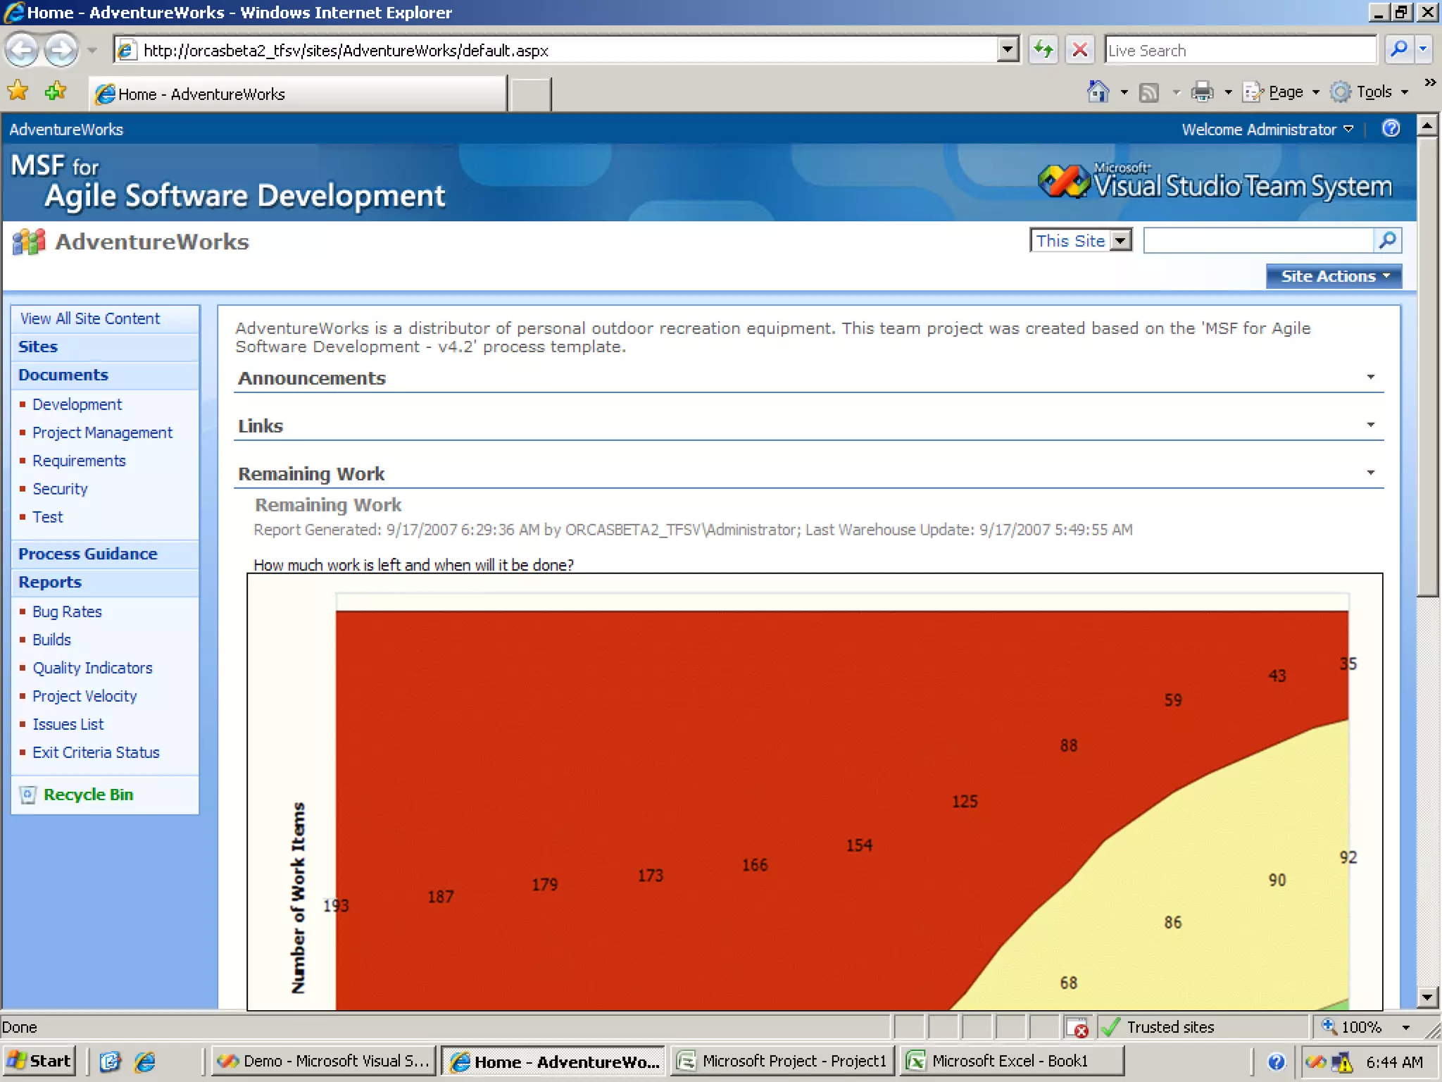Open the This Site scope dropdown
The width and height of the screenshot is (1442, 1082).
[x=1121, y=241]
